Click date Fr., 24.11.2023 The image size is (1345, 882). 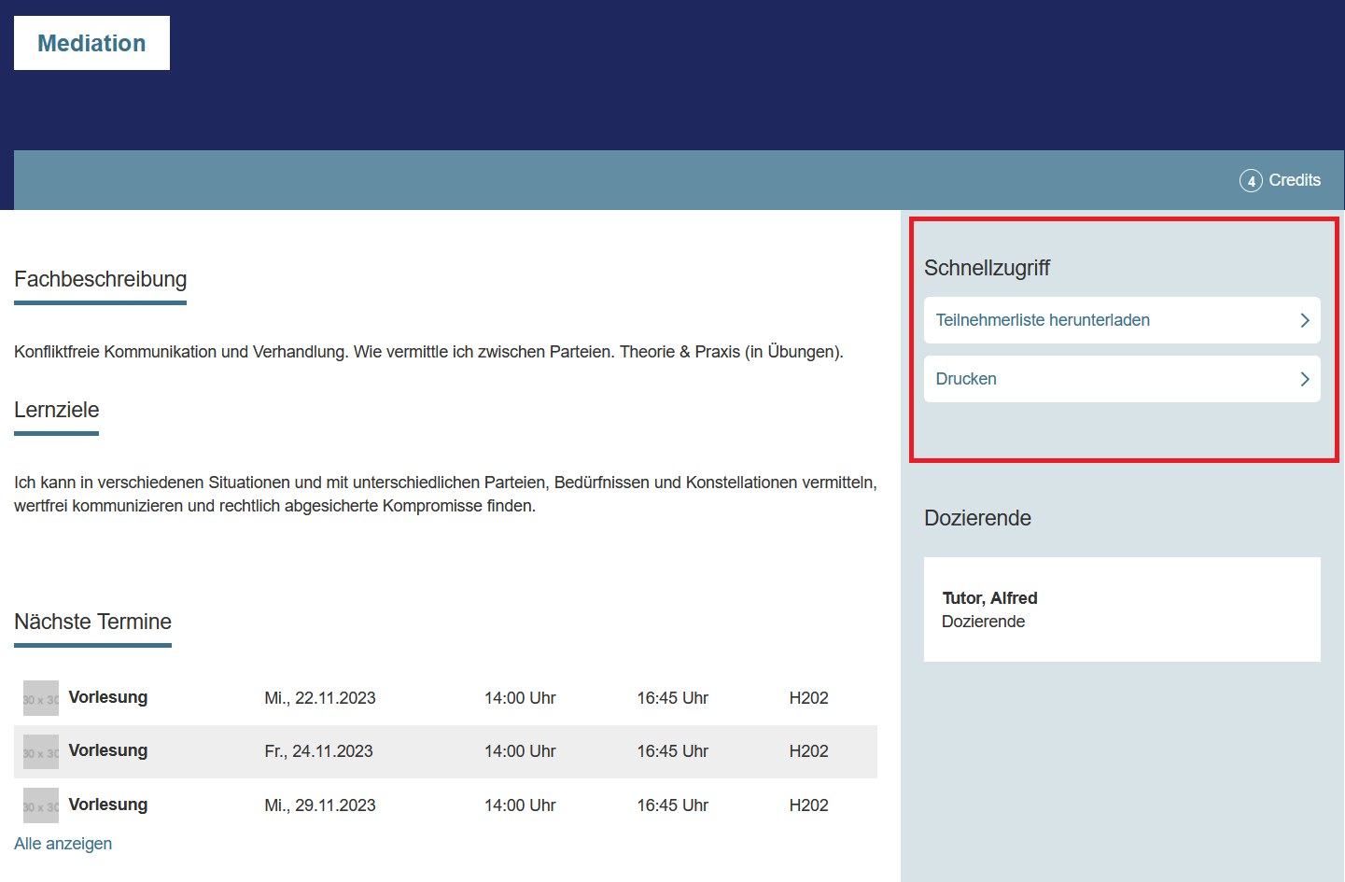(318, 751)
